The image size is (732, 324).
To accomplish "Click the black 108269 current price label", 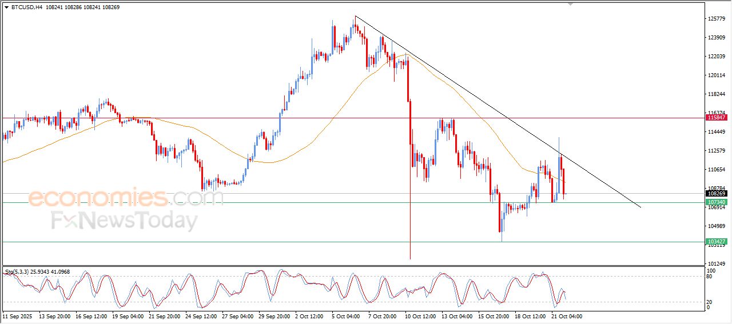I will [717, 194].
